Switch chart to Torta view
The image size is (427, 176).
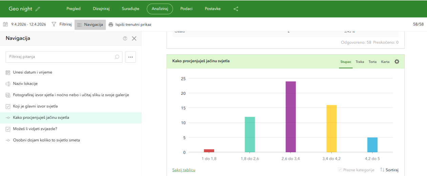click(x=372, y=62)
